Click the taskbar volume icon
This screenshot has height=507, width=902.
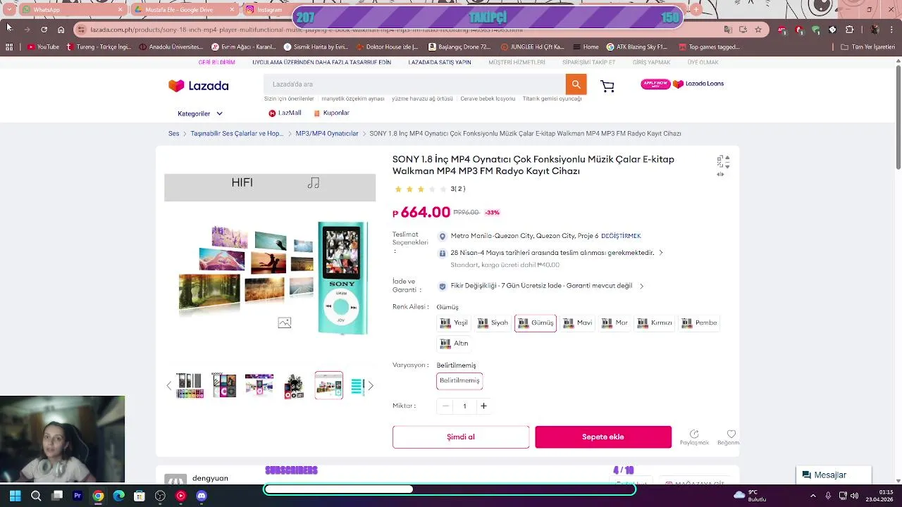[853, 495]
